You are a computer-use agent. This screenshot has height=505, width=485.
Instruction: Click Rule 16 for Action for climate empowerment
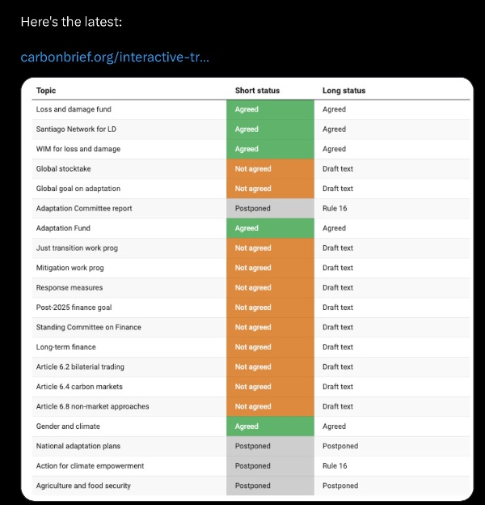tap(335, 466)
